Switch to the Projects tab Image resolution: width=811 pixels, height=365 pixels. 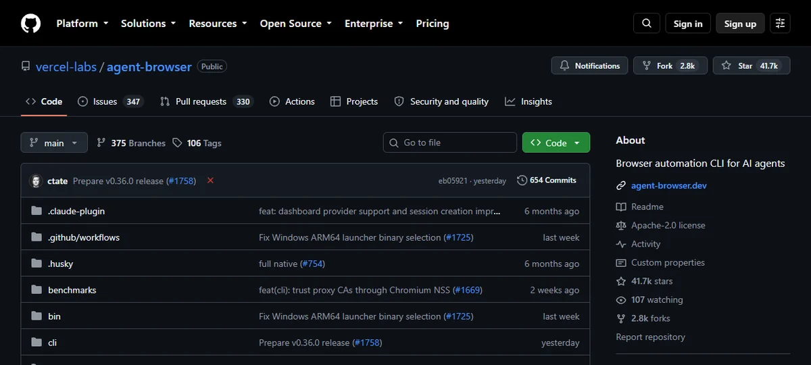pyautogui.click(x=354, y=101)
